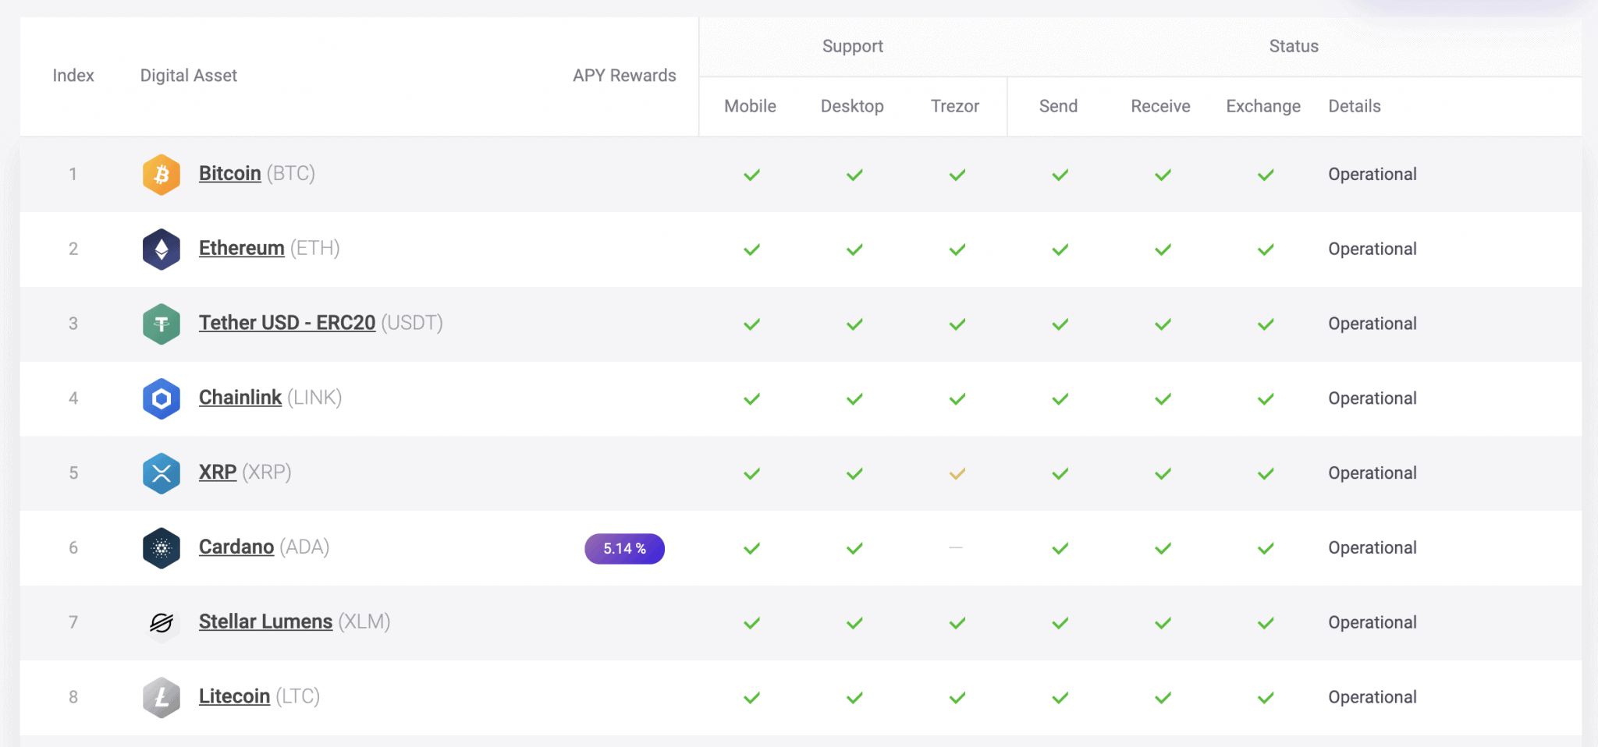This screenshot has height=747, width=1598.
Task: Click Operational status in XRP row
Action: pos(1373,473)
